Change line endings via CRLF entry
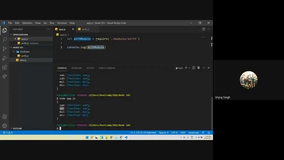 point(183,132)
